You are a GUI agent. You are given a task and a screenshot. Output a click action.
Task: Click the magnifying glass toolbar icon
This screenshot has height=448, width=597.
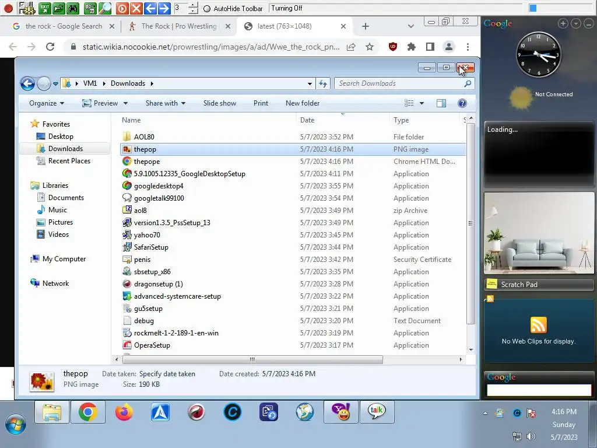(x=105, y=8)
